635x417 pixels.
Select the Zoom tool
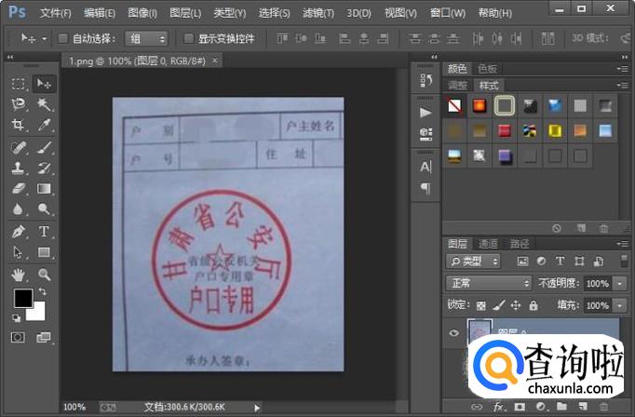(44, 275)
